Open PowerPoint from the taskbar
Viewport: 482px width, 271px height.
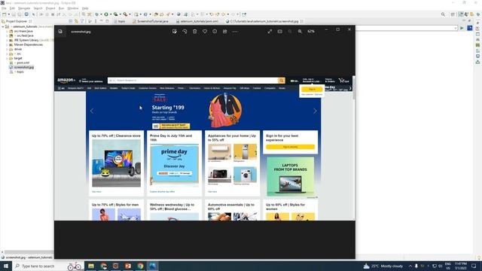point(128,266)
